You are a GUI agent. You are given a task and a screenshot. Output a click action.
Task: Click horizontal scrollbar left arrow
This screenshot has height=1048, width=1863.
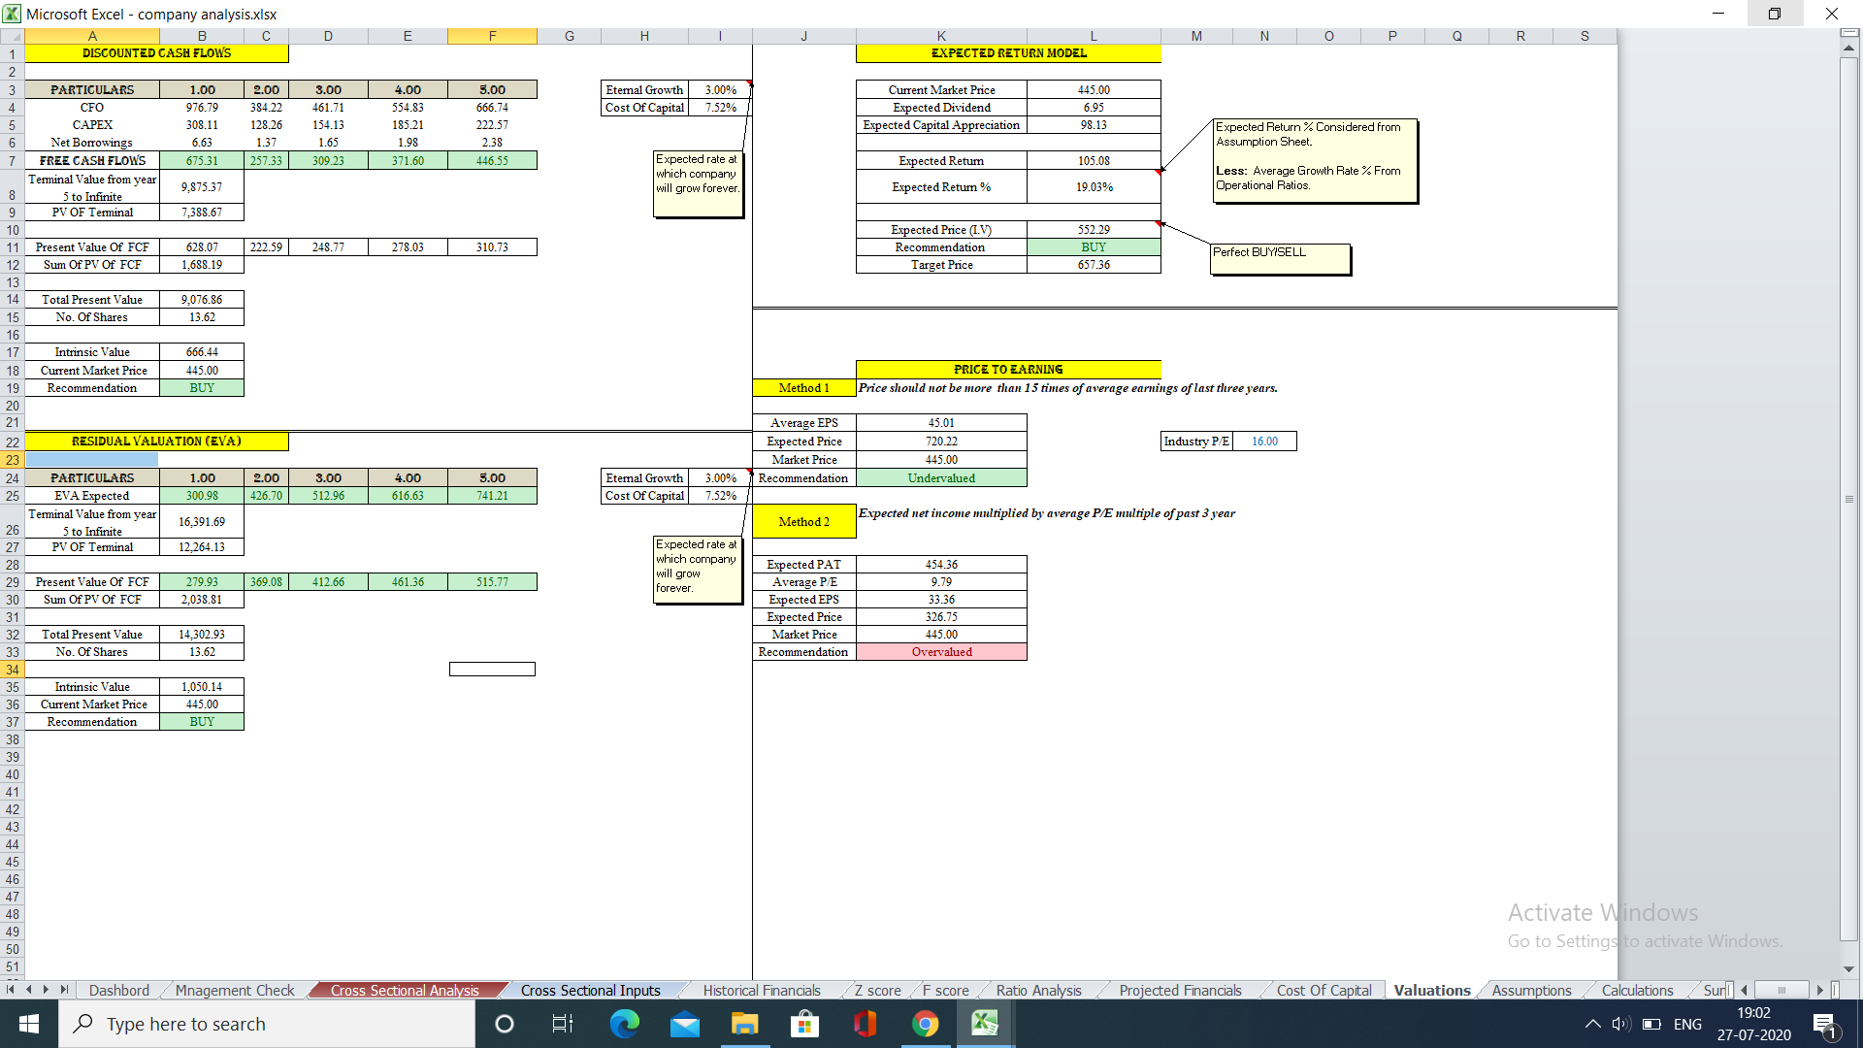click(1745, 990)
